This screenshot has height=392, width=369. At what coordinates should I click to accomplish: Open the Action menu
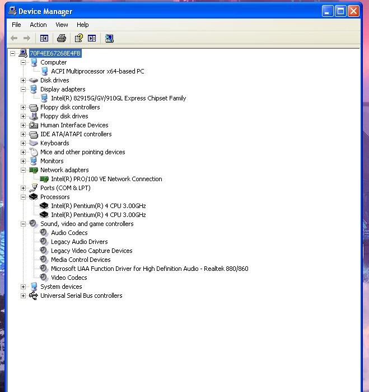38,25
